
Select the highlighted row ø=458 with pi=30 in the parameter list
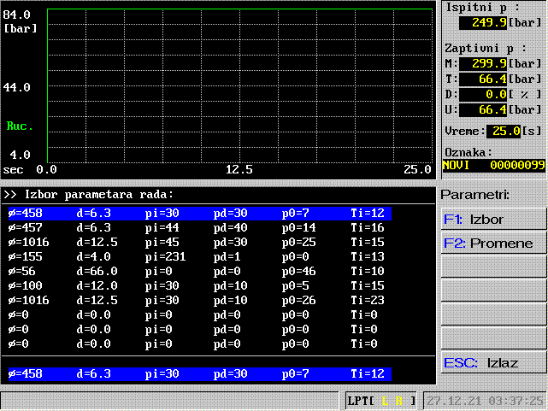pyautogui.click(x=200, y=213)
